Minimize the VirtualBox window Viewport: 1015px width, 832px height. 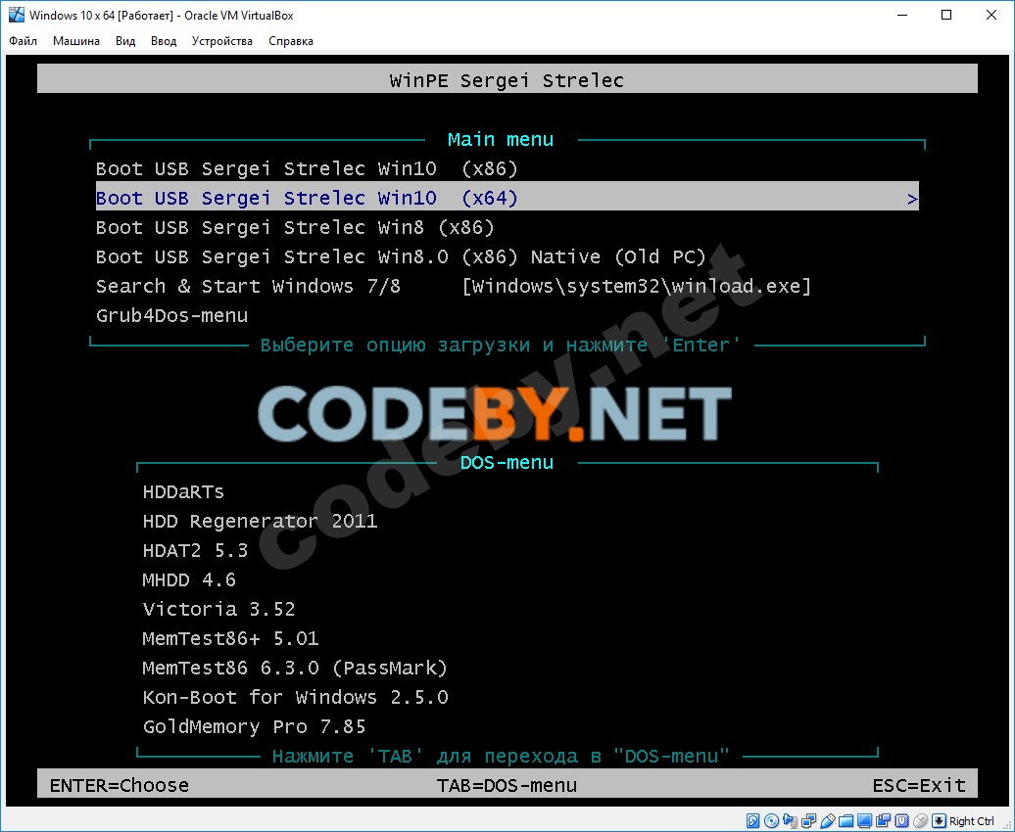tap(901, 15)
